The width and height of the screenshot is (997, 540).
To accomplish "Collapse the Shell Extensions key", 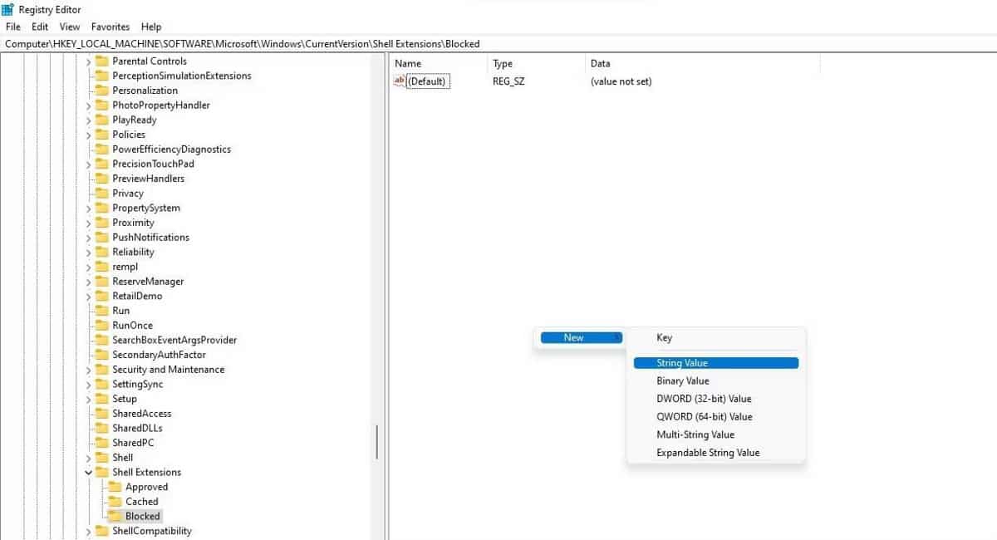I will 88,472.
